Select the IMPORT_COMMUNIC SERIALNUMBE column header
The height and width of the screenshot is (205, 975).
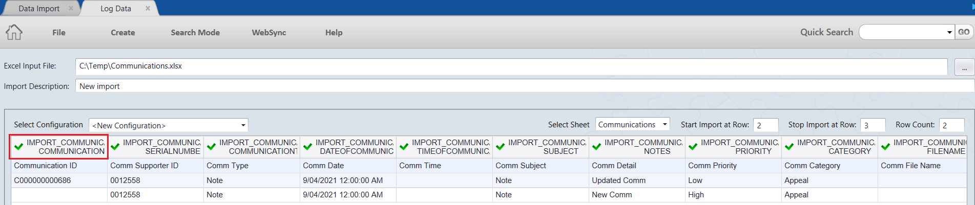point(155,147)
